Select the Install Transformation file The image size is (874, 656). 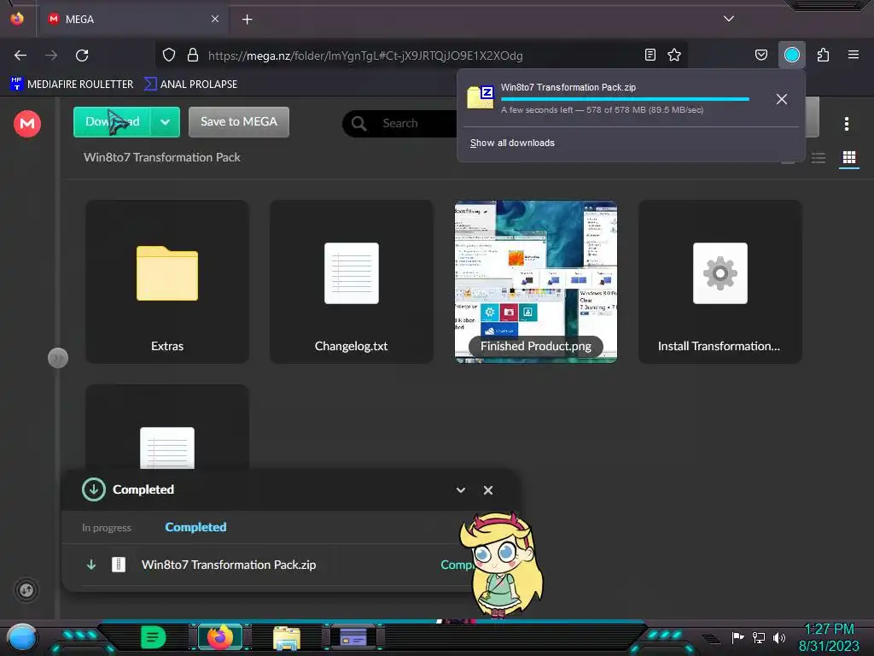coord(720,282)
